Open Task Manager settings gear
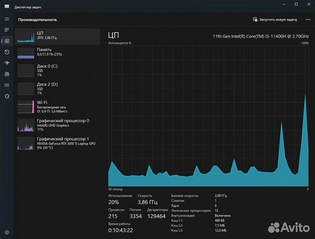315x239 pixels. [x=7, y=232]
